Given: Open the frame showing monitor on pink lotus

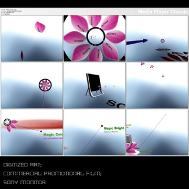Looking at the screenshot, I should (157, 132).
